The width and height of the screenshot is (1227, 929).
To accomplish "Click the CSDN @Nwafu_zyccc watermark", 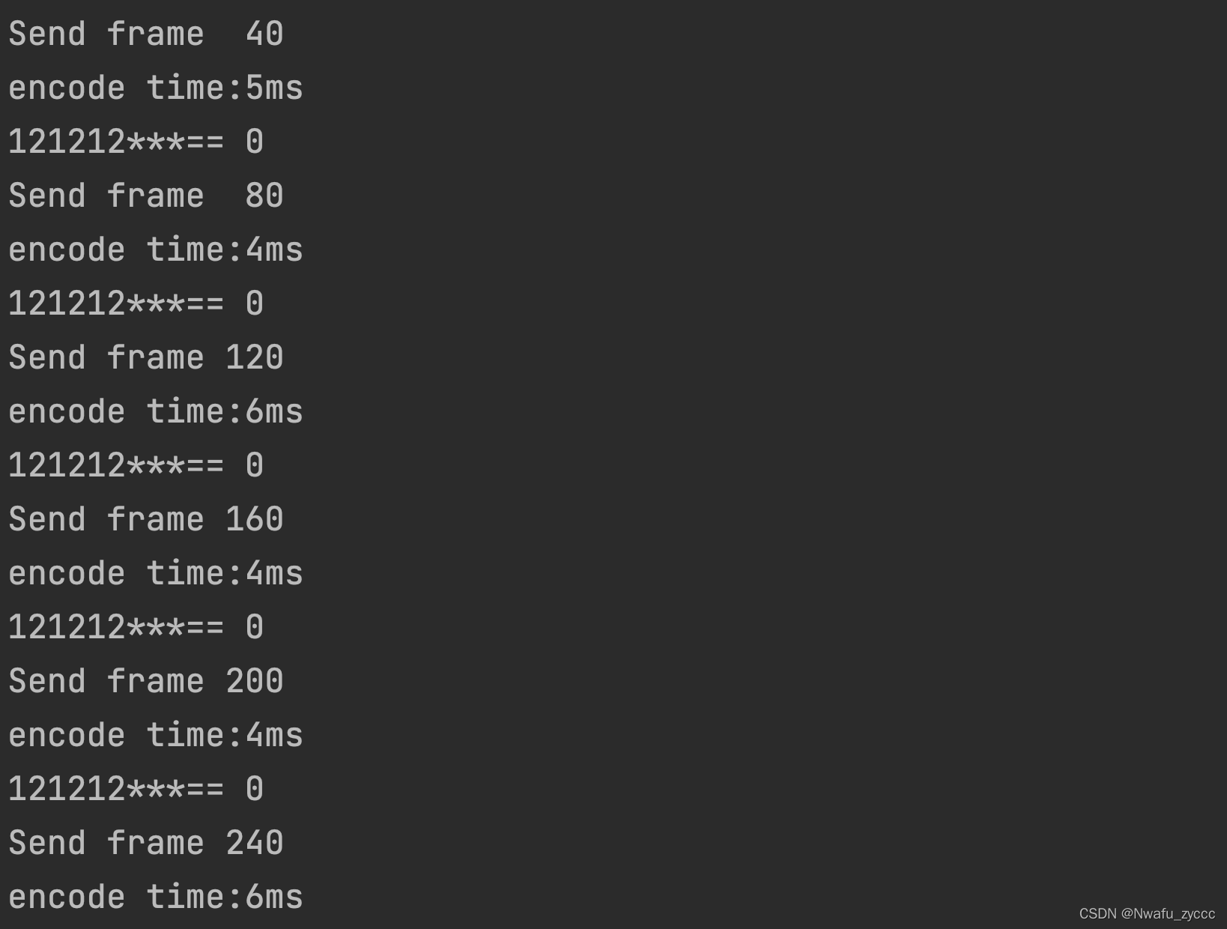I will (x=1146, y=913).
